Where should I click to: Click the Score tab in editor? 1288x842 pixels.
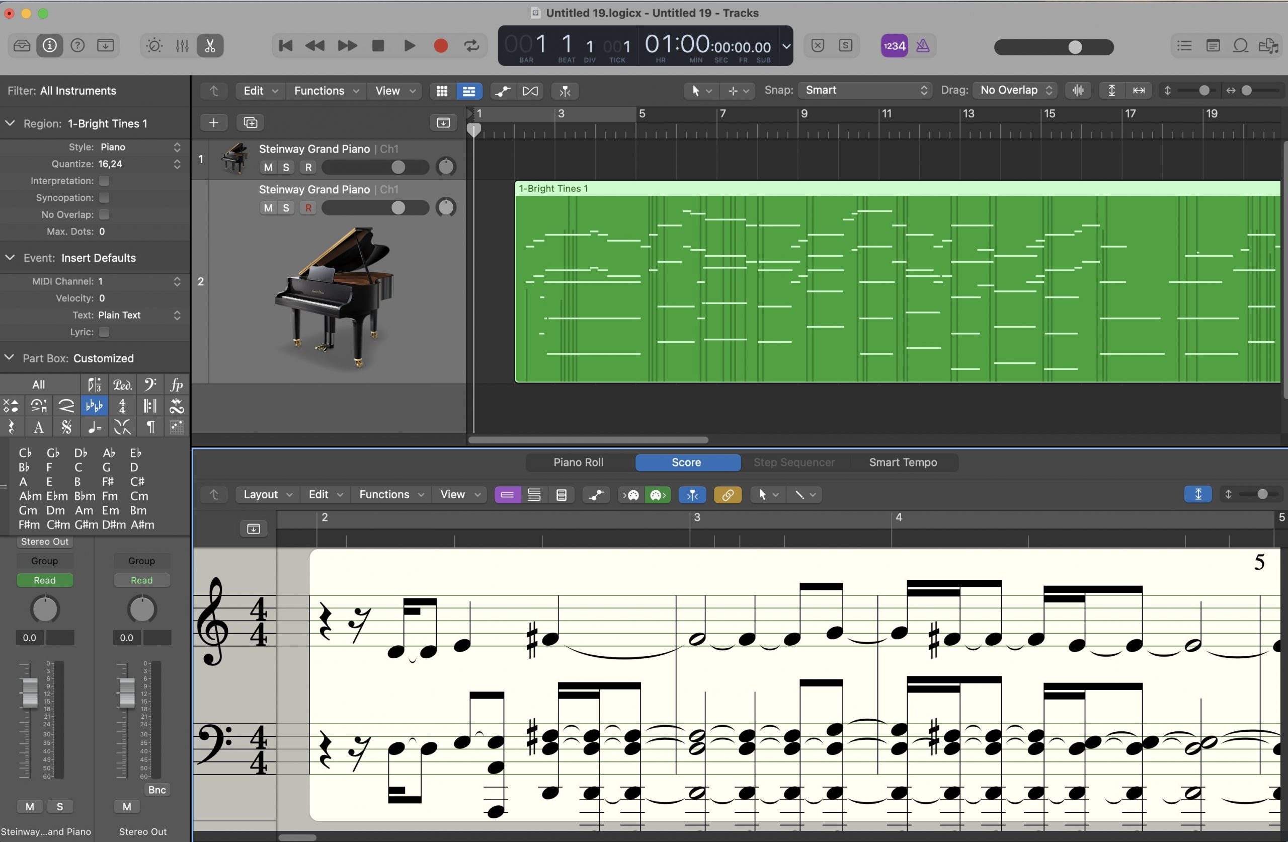[686, 462]
